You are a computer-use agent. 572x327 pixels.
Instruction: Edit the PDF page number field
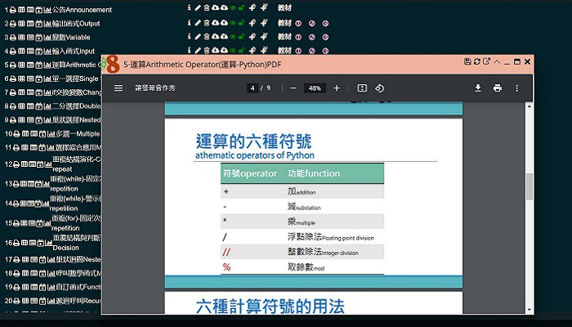[x=252, y=88]
